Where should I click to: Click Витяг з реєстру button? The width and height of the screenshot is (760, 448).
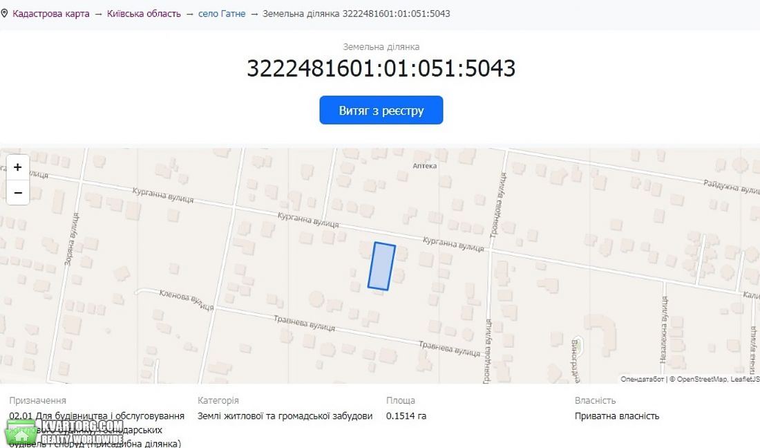(x=381, y=110)
